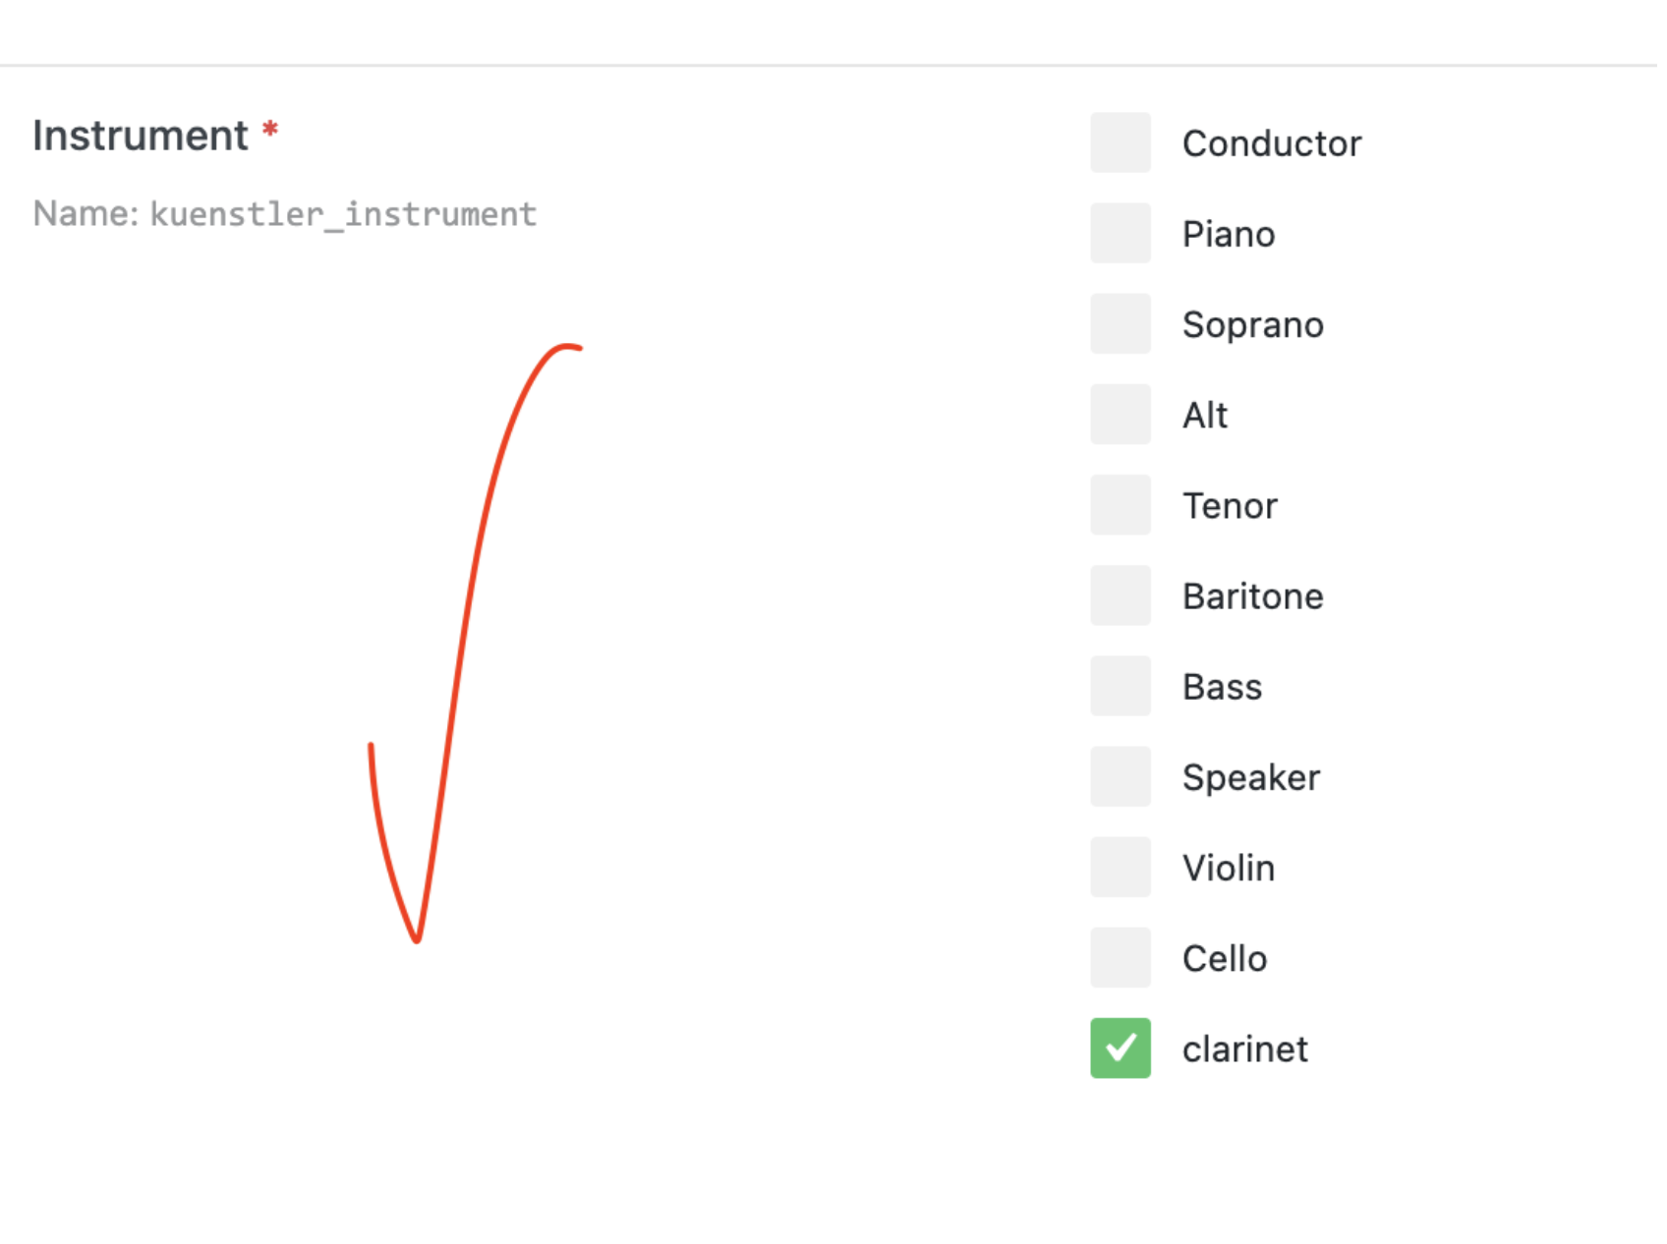Click the 'Conductor' label text
Viewport: 1667px width, 1244px height.
(x=1271, y=143)
